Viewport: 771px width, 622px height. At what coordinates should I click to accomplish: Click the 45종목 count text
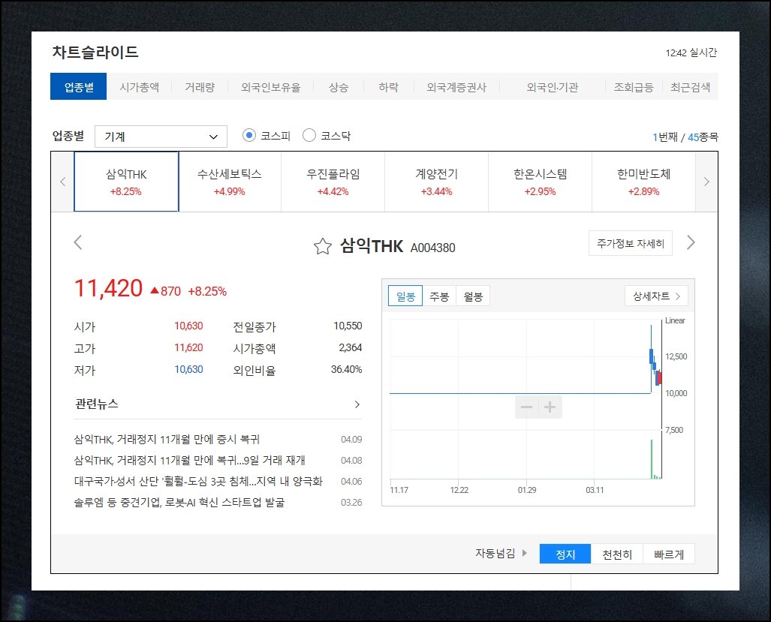(703, 137)
